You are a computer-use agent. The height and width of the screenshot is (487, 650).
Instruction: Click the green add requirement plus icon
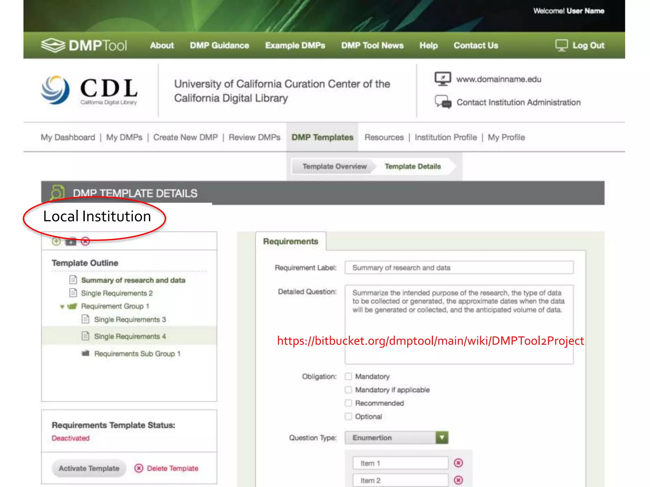coord(56,242)
